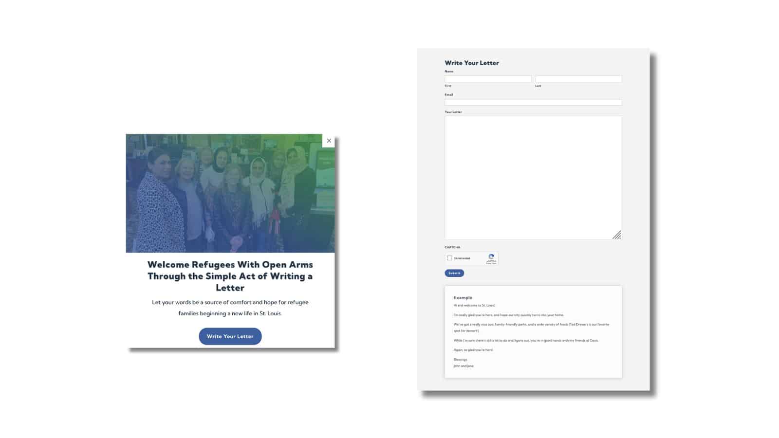Image resolution: width=779 pixels, height=438 pixels.
Task: Close the refugee letter popup
Action: point(329,141)
